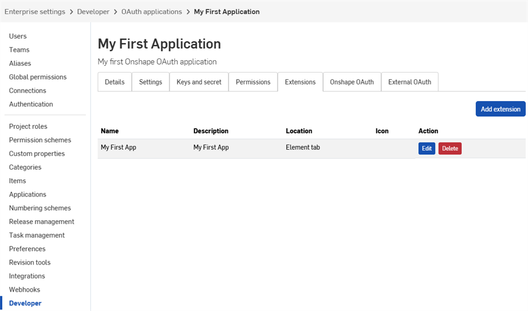
Task: Delete the My First App extension
Action: pyautogui.click(x=450, y=148)
